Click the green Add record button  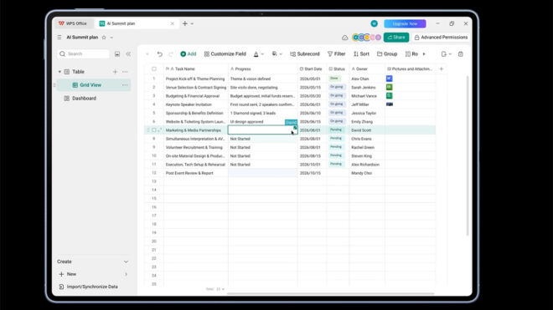[x=189, y=53]
